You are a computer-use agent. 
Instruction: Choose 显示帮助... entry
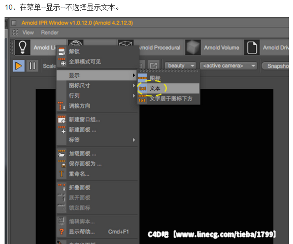[x=96, y=232]
